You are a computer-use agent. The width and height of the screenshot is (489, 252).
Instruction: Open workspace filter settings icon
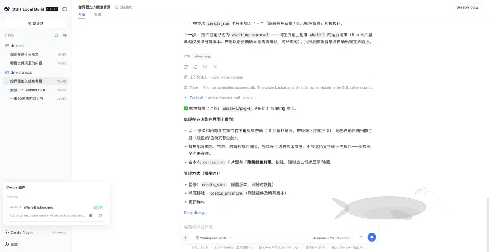(65, 36)
